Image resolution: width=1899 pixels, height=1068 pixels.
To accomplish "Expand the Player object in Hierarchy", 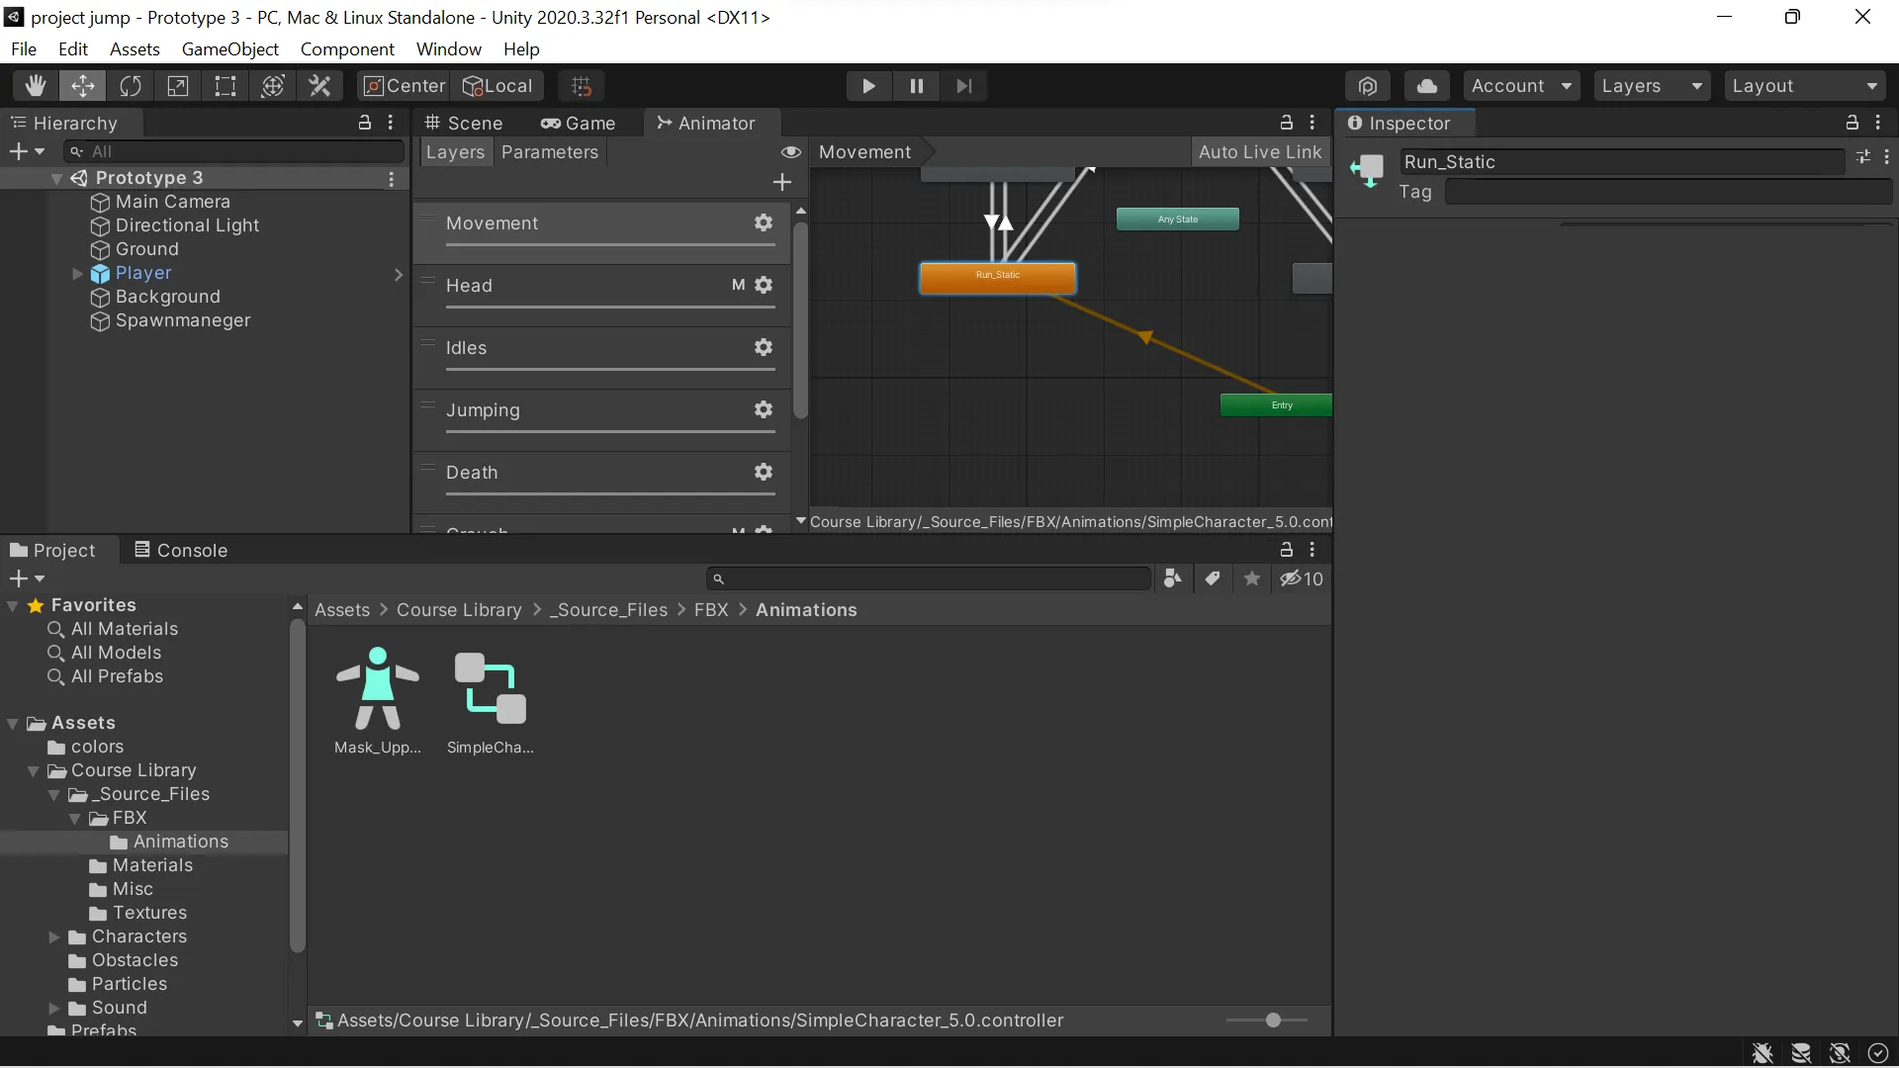I will click(x=77, y=274).
